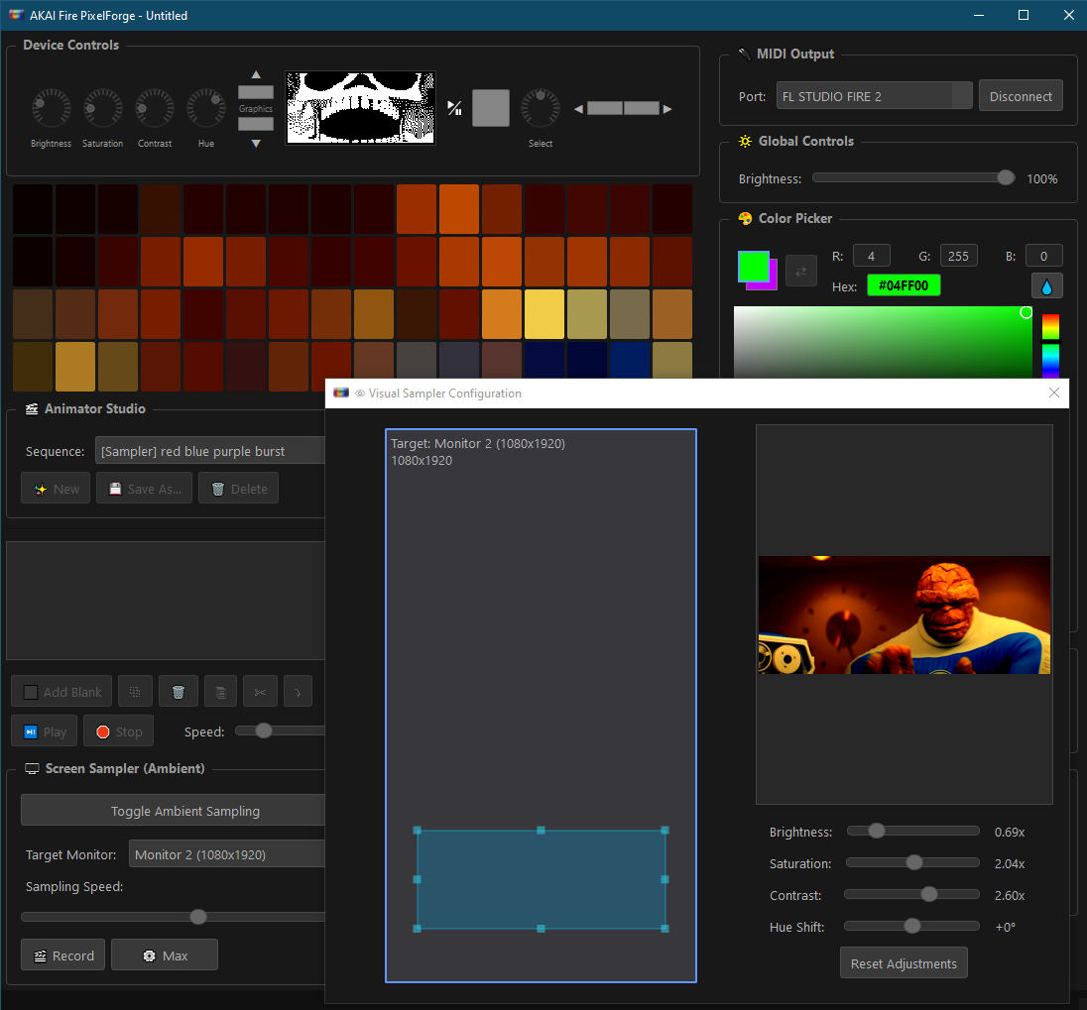The width and height of the screenshot is (1087, 1010).
Task: Swap primary and secondary colors
Action: pyautogui.click(x=800, y=272)
